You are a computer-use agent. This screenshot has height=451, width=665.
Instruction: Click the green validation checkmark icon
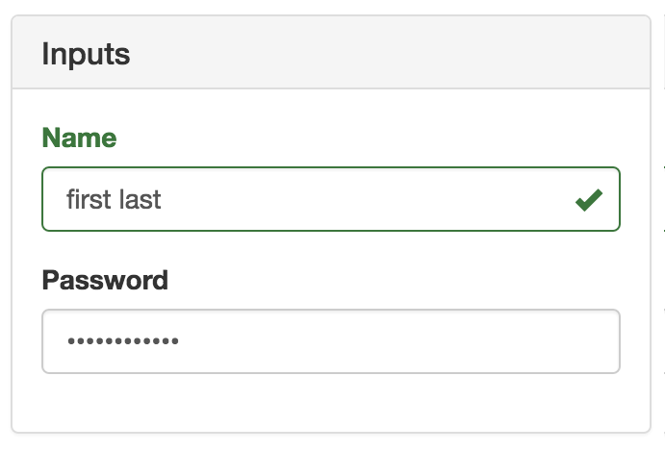588,200
